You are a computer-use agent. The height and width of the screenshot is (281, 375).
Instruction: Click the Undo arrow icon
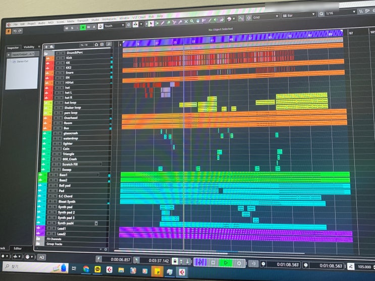click(15, 31)
